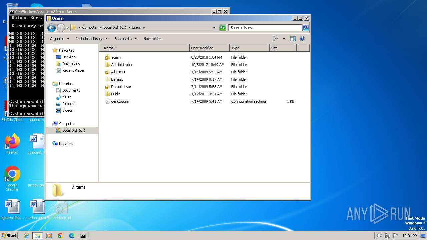Image resolution: width=427 pixels, height=240 pixels.
Task: Click the agencycities document on desktop
Action: [12, 209]
